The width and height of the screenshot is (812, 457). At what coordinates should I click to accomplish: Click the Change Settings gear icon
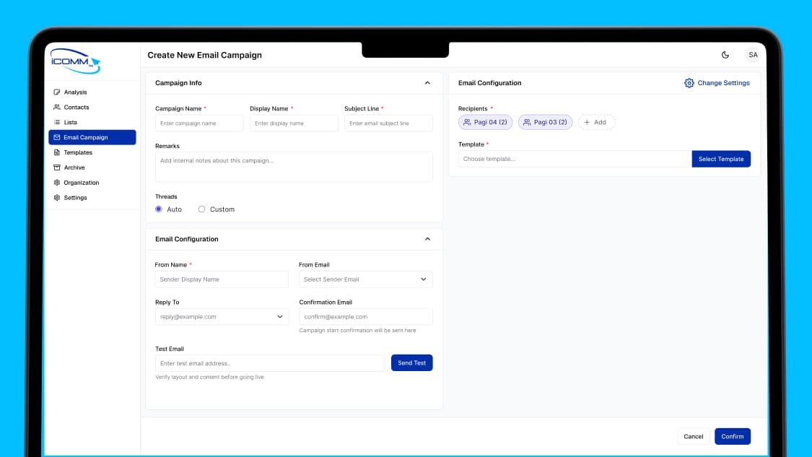689,83
